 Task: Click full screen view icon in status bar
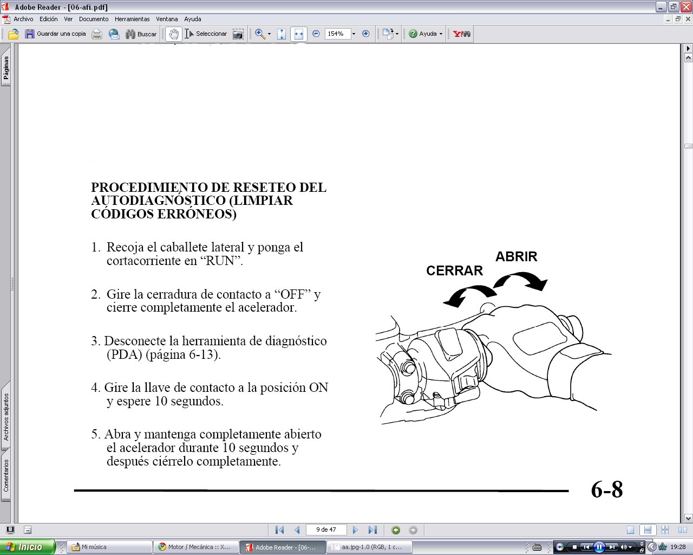coord(10,530)
